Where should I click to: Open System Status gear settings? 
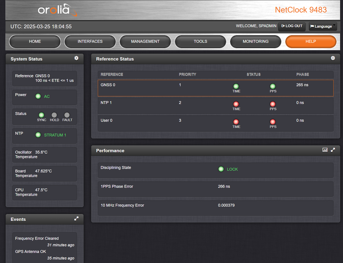tap(76, 58)
